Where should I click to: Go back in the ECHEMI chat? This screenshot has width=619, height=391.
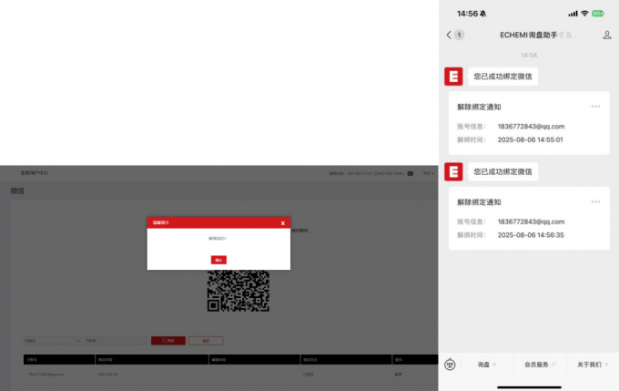click(x=449, y=35)
